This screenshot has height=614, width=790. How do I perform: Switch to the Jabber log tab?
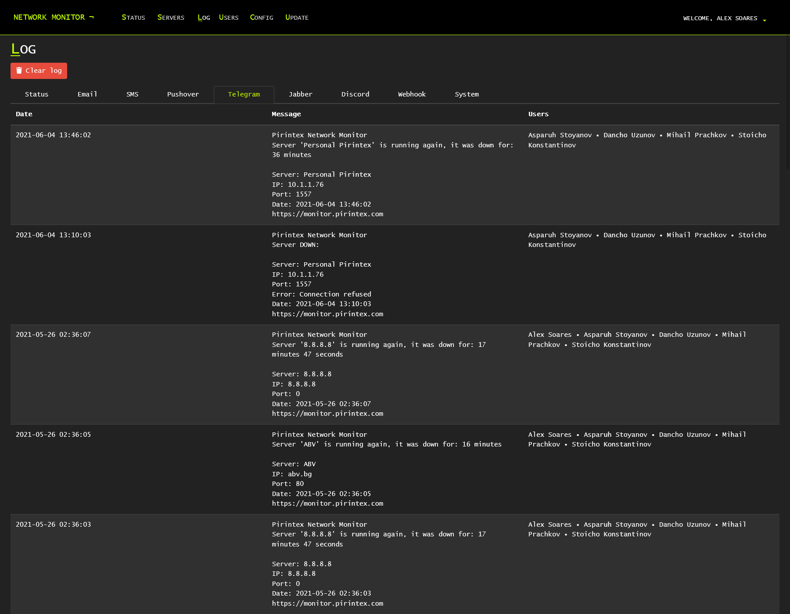click(301, 94)
